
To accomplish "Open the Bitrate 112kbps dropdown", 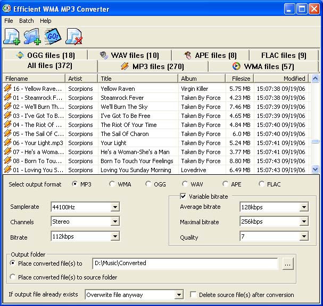I will (115, 236).
